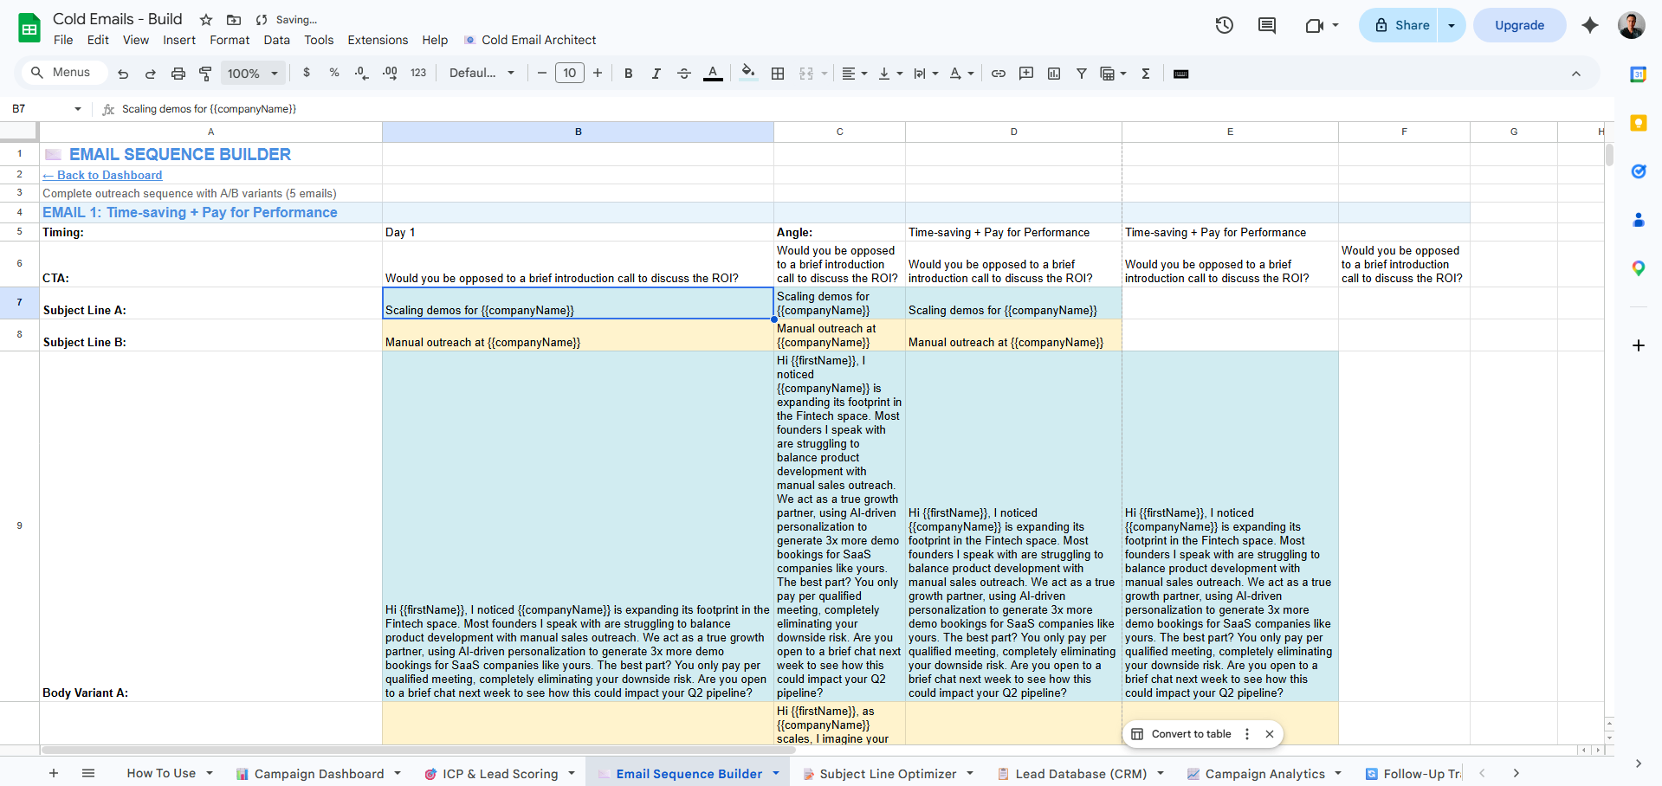Follow the Back to Dashboard link
The height and width of the screenshot is (786, 1662).
coord(102,175)
